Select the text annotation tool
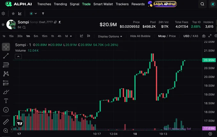 point(6,101)
